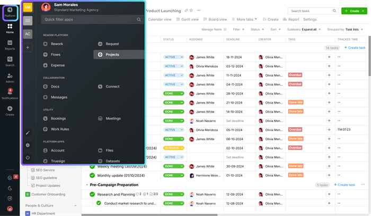
Task: Star the Product Launching project
Action: tap(192, 11)
